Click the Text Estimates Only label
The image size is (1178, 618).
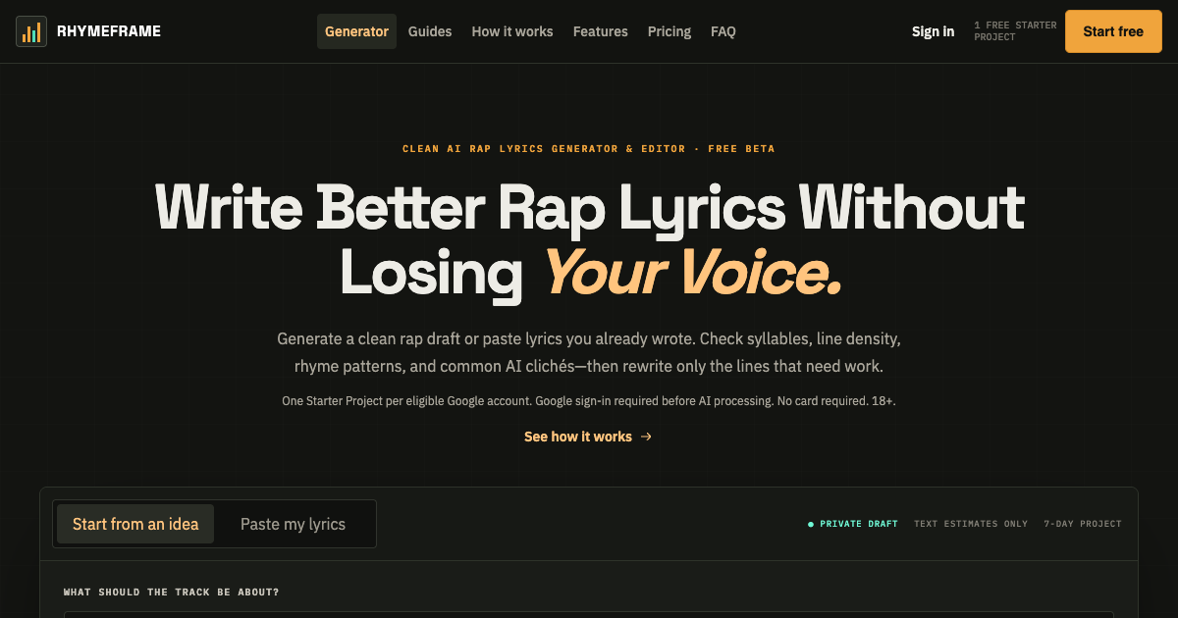pos(971,524)
